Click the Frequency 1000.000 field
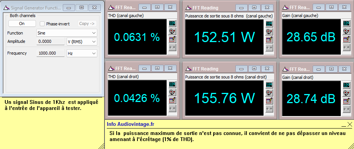This screenshot has width=354, height=149. [x=50, y=53]
